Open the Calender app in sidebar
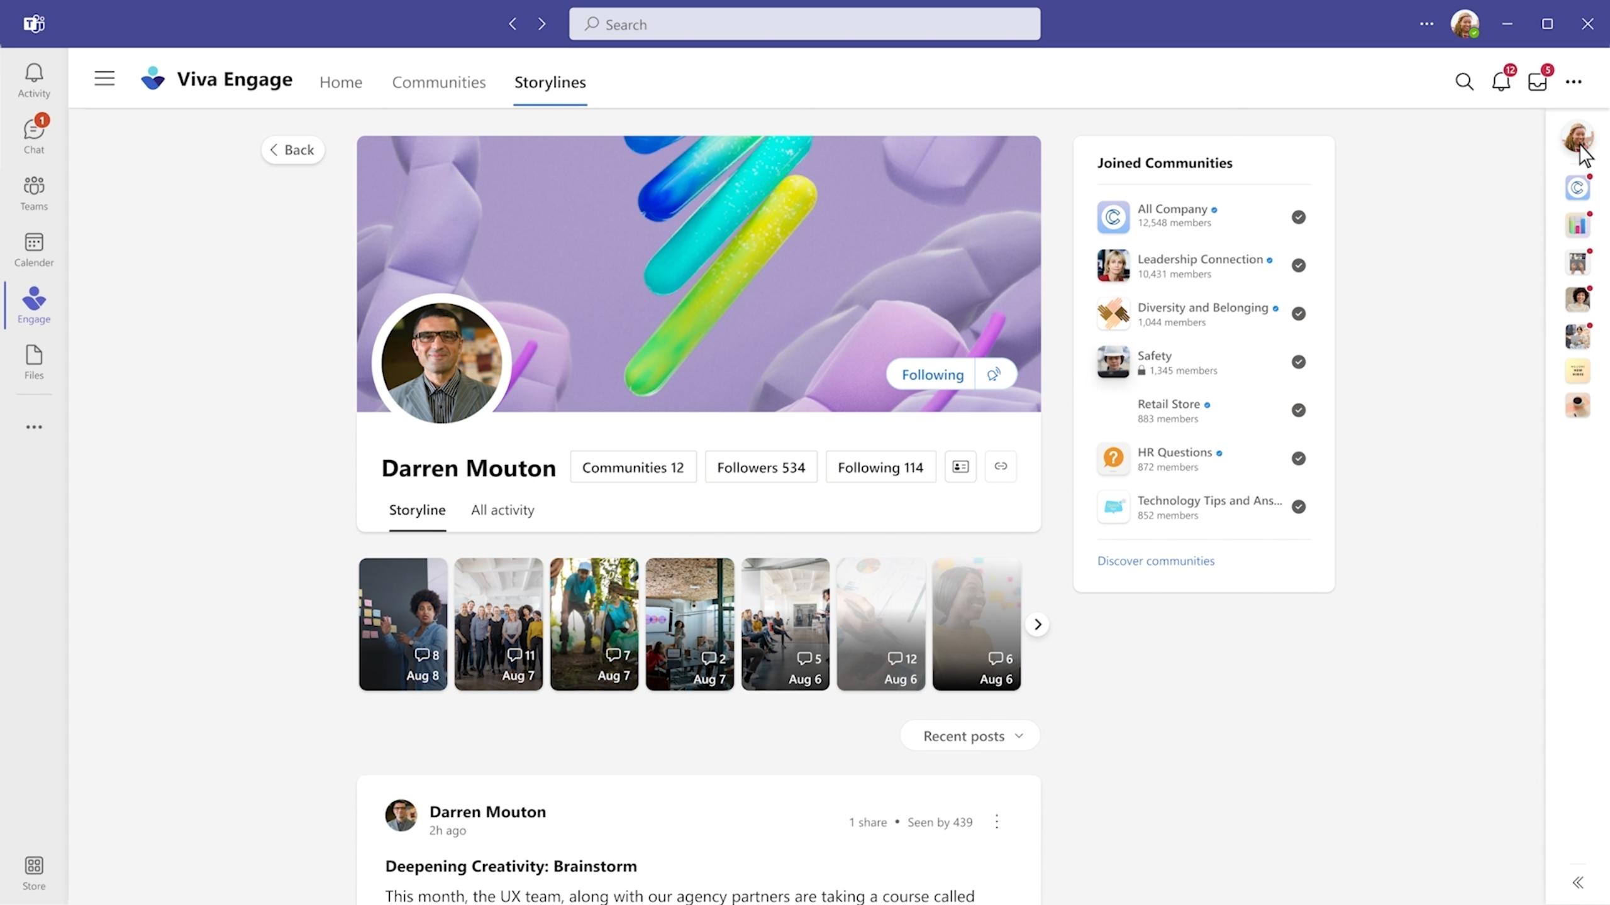 pos(34,250)
